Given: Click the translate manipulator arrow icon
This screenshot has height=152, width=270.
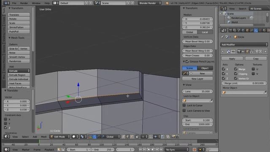Looking at the screenshot, I should [x=94, y=137].
